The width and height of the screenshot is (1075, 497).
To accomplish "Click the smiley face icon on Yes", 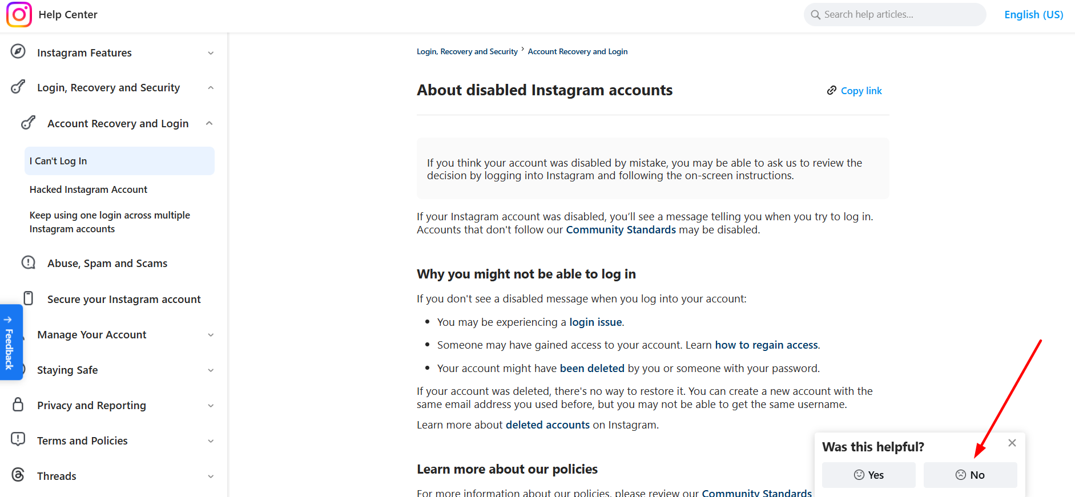I will pos(859,475).
